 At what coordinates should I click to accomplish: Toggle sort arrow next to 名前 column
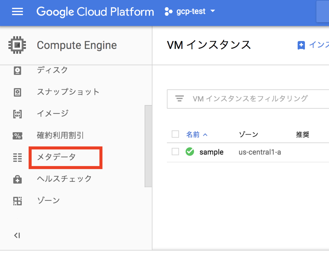tap(205, 135)
